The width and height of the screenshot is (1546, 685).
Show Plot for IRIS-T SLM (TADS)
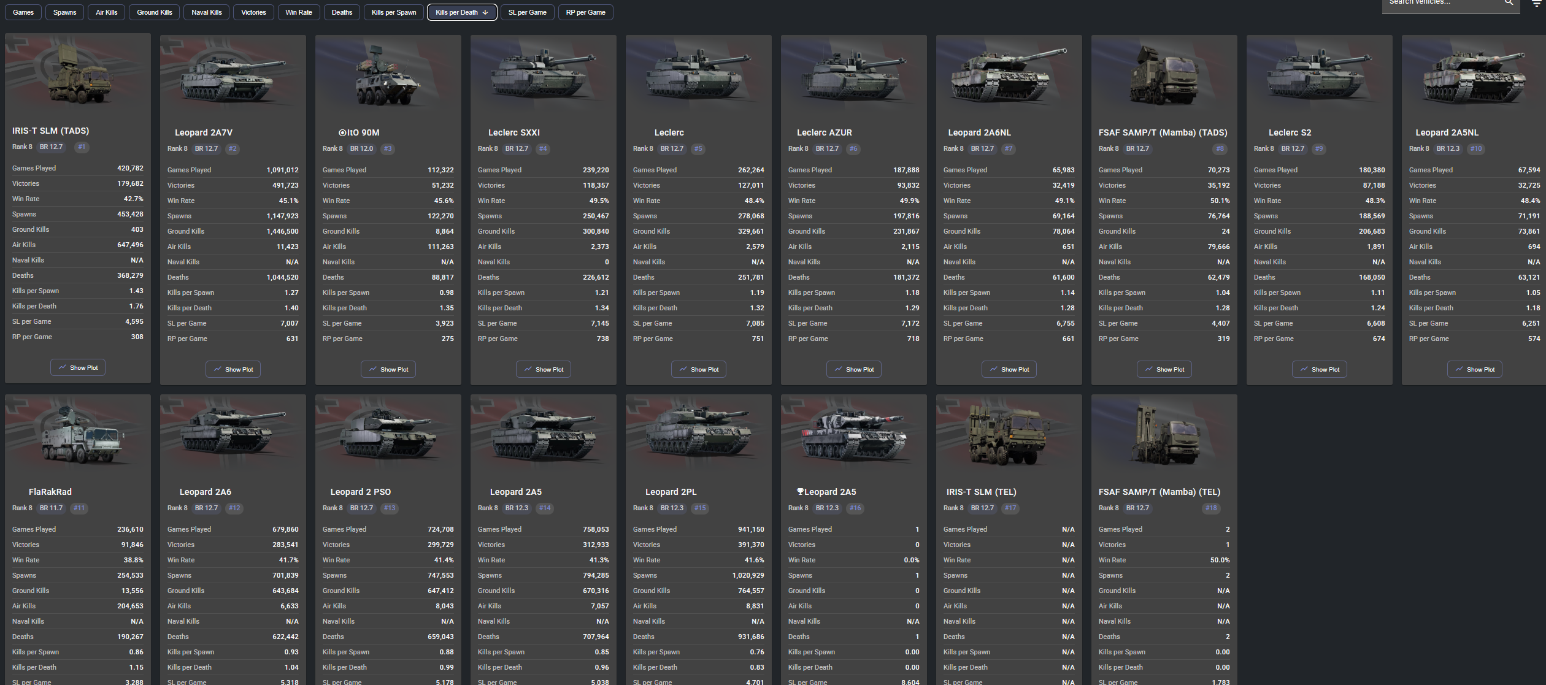78,368
